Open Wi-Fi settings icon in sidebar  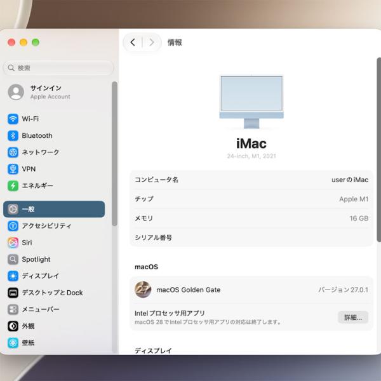13,119
